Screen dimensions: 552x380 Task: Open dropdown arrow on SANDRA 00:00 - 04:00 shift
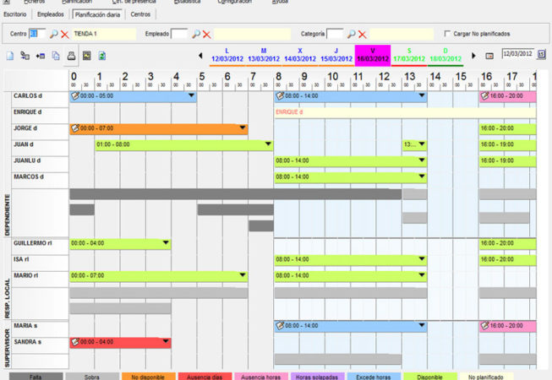[x=166, y=341]
